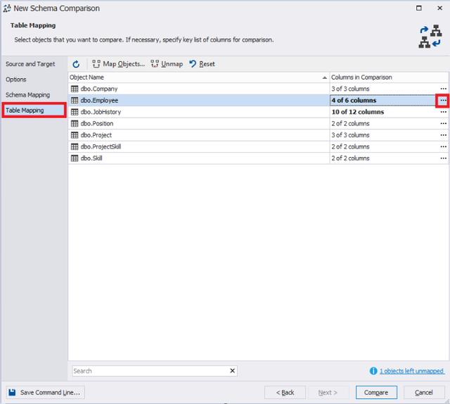
Task: Start comparison with the Compare button
Action: pyautogui.click(x=376, y=393)
